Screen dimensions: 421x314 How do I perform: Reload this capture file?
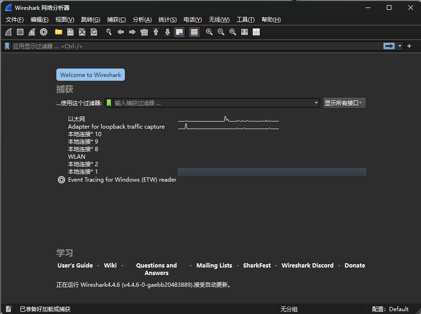(x=94, y=32)
